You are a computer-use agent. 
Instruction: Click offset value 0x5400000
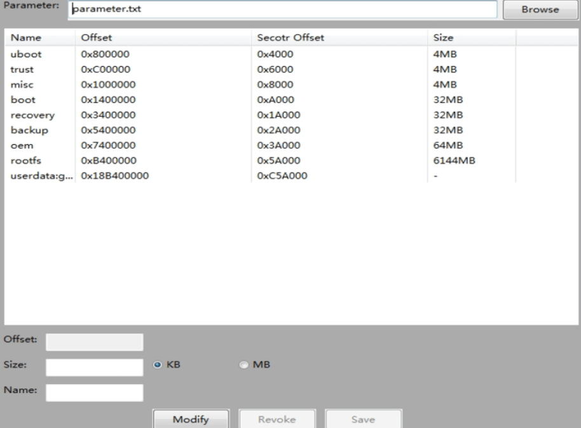tap(108, 130)
